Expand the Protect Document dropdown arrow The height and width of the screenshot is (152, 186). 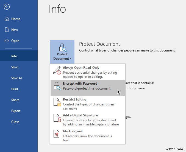(70, 59)
